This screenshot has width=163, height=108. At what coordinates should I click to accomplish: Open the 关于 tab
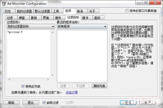(x=93, y=11)
